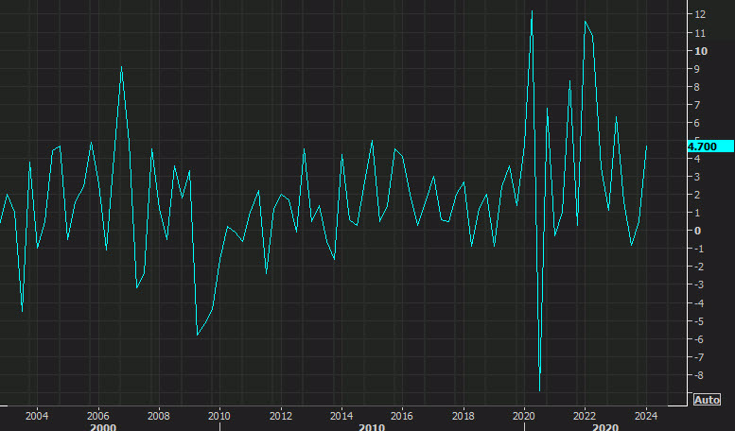Click the 2006 year label

pos(97,416)
